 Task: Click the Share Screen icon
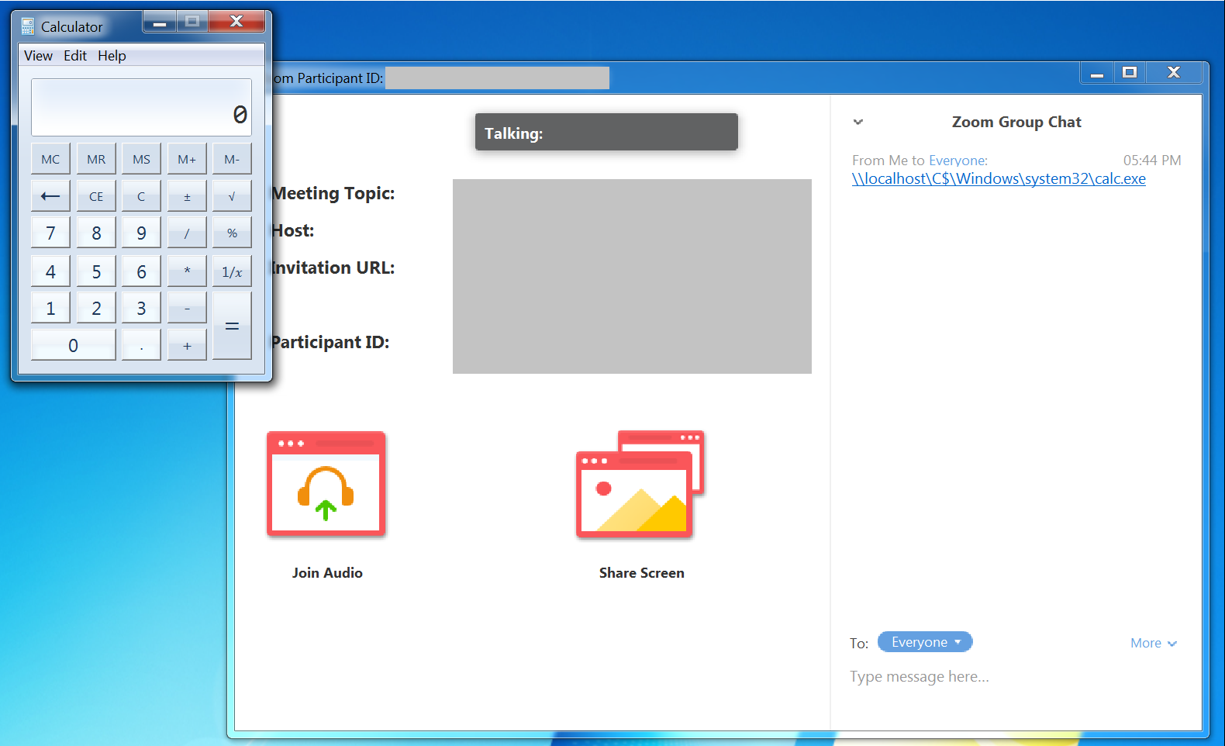(640, 485)
